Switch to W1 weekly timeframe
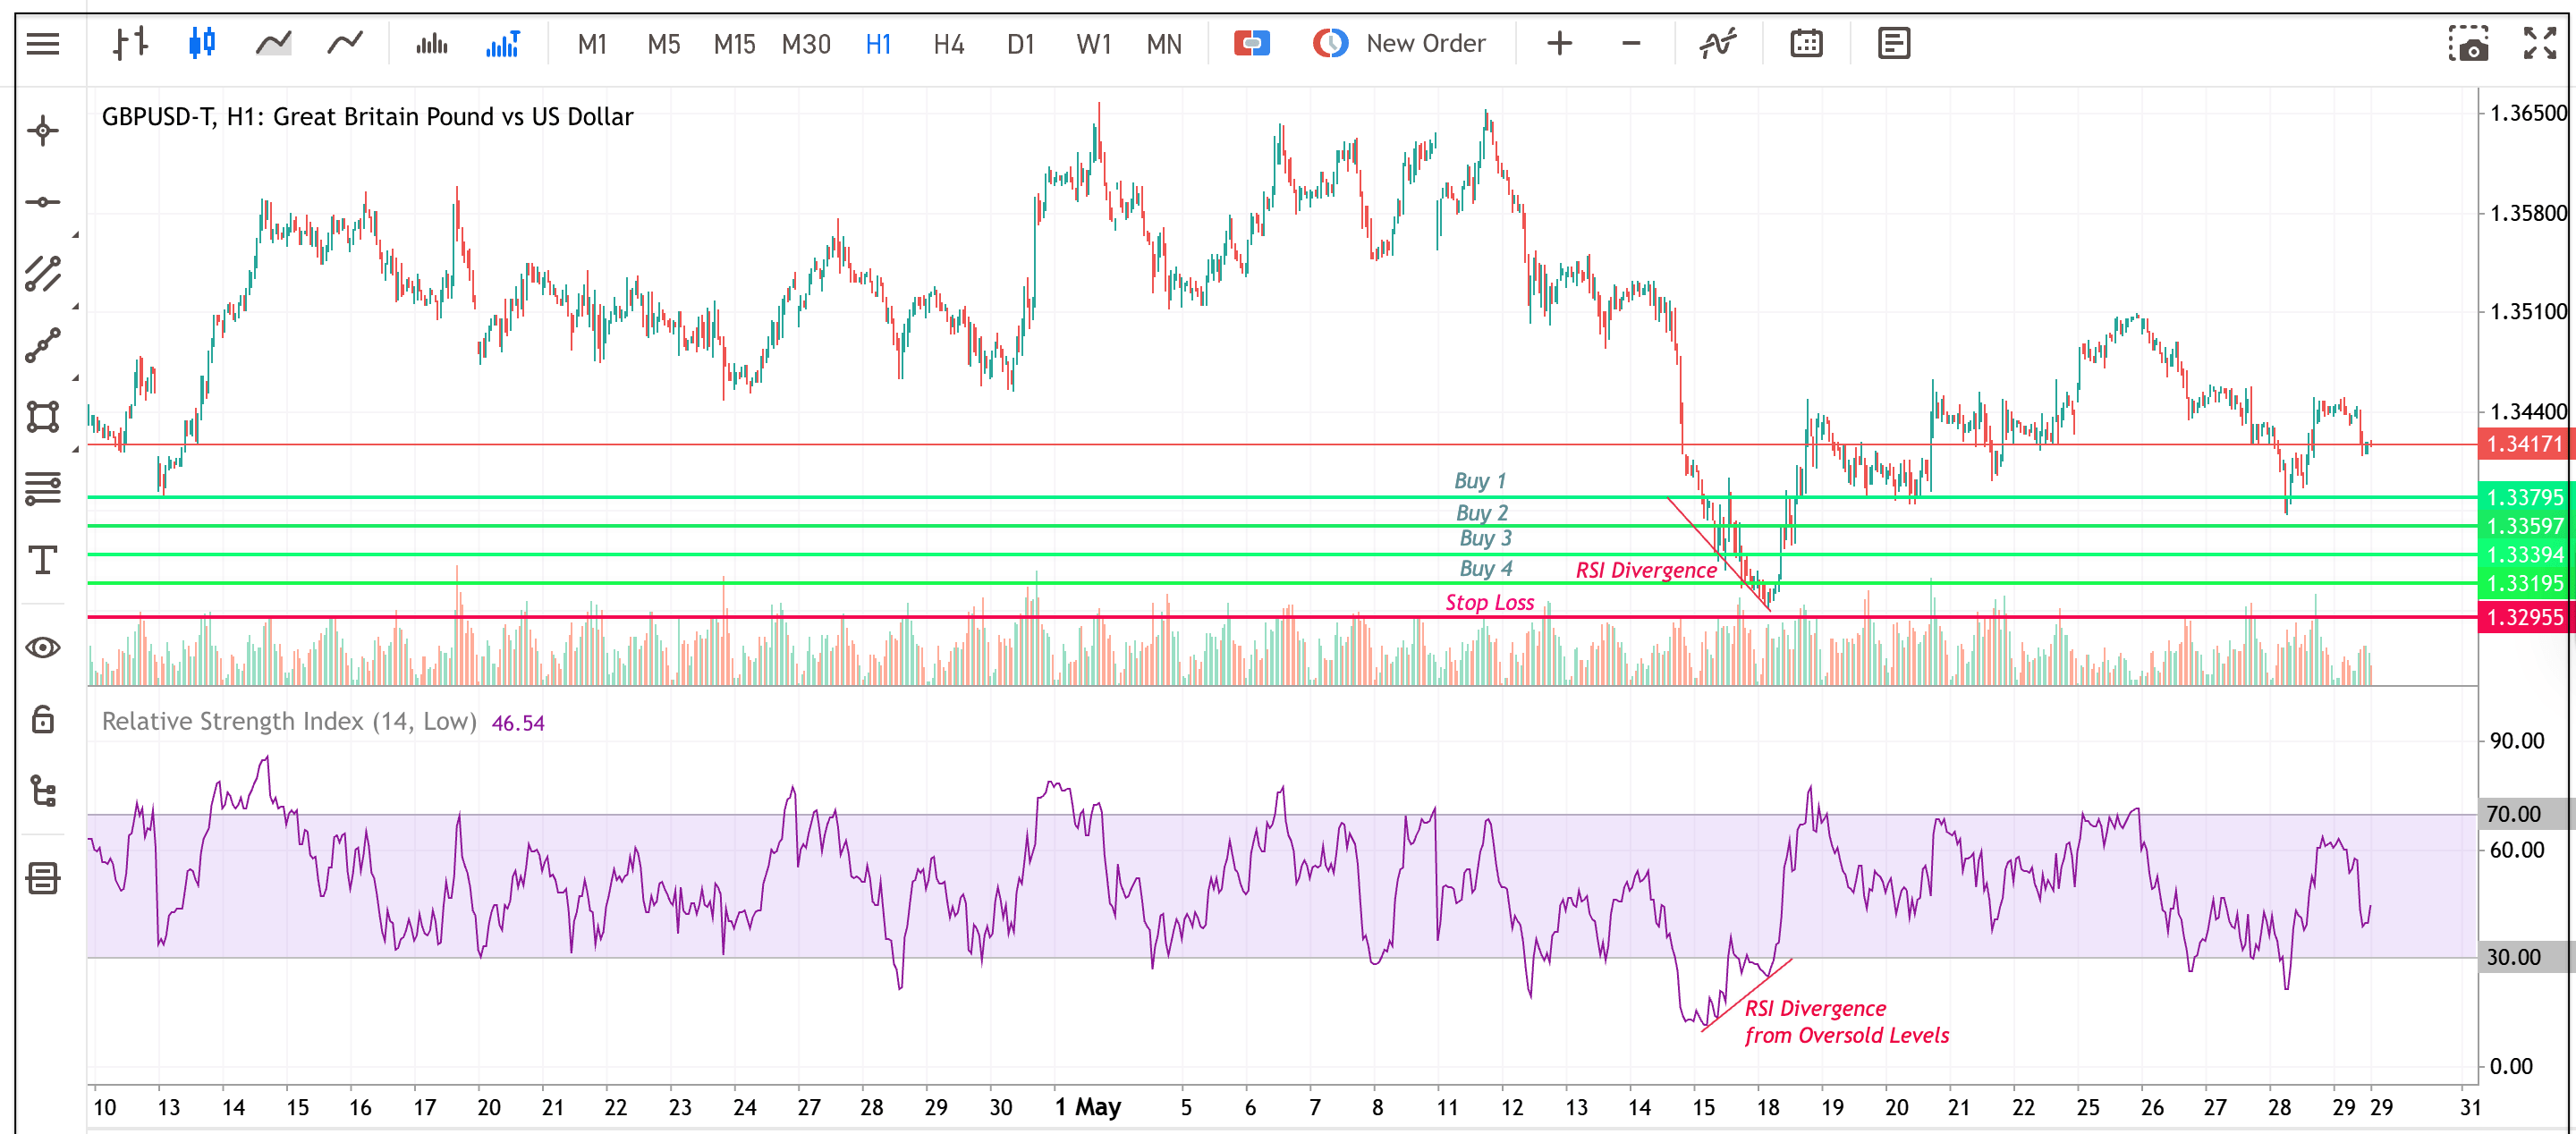This screenshot has width=2576, height=1134. [x=1093, y=44]
